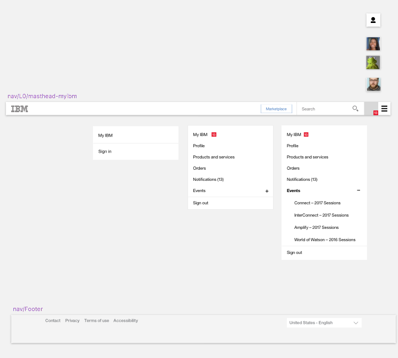Open My IBM in the collapsed Events menu
This screenshot has width=398, height=358.
coord(200,134)
